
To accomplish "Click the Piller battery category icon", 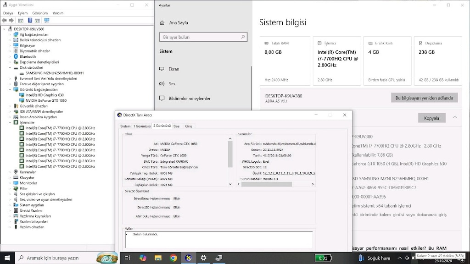I will pyautogui.click(x=16, y=188).
